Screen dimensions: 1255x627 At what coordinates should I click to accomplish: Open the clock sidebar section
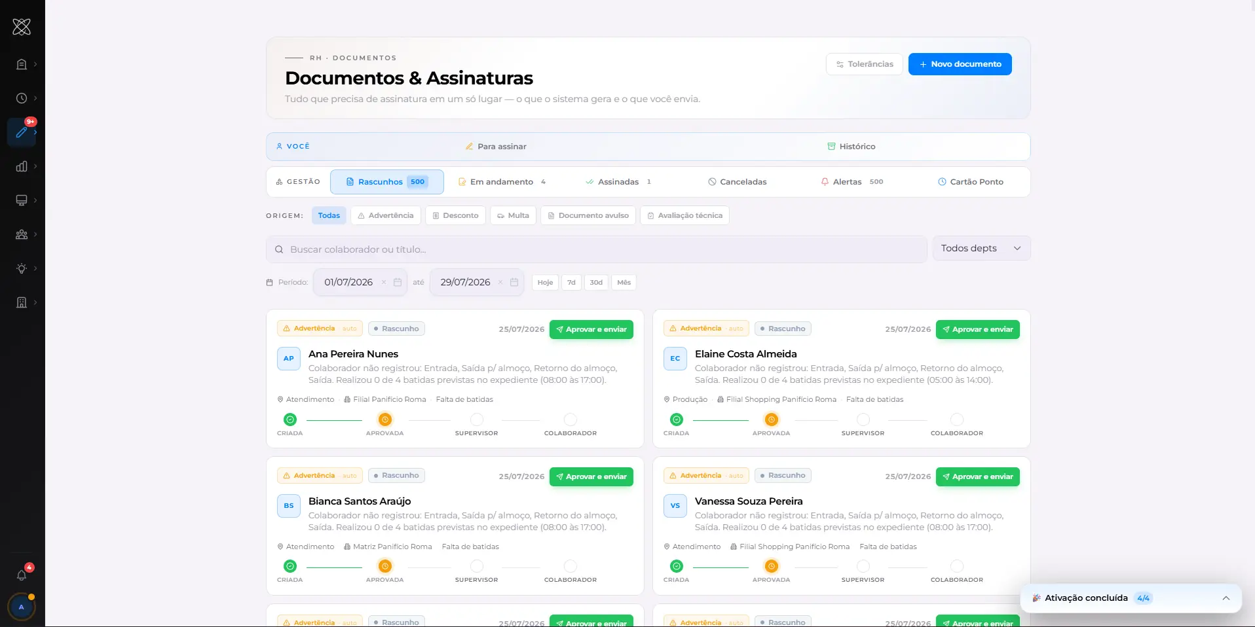tap(22, 98)
